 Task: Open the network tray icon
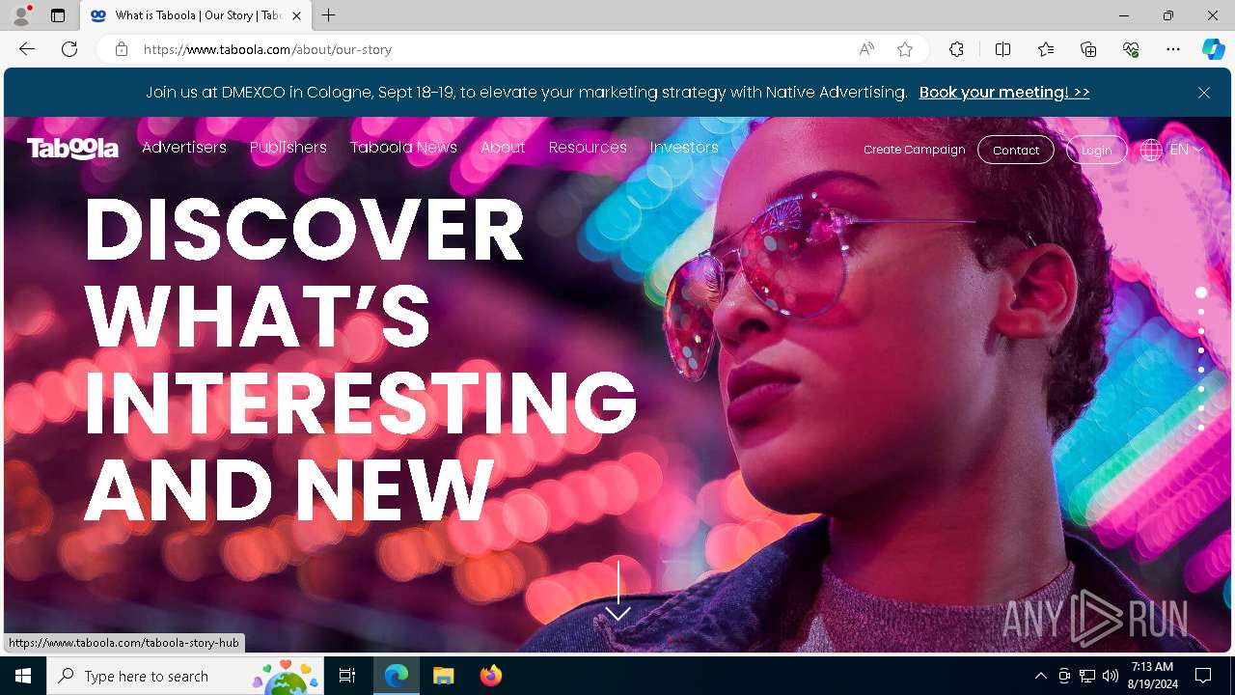(1087, 676)
